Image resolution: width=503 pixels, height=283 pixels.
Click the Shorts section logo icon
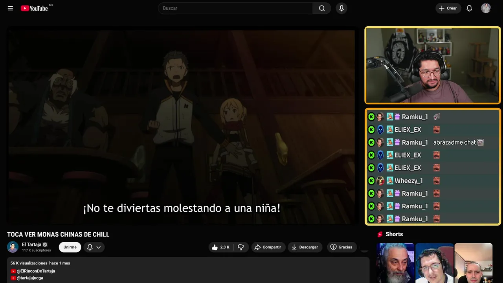click(380, 234)
